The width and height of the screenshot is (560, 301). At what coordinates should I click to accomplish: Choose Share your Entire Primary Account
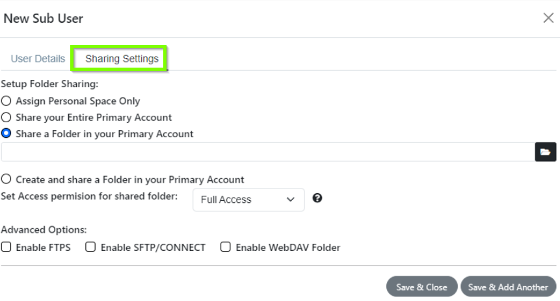[6, 117]
